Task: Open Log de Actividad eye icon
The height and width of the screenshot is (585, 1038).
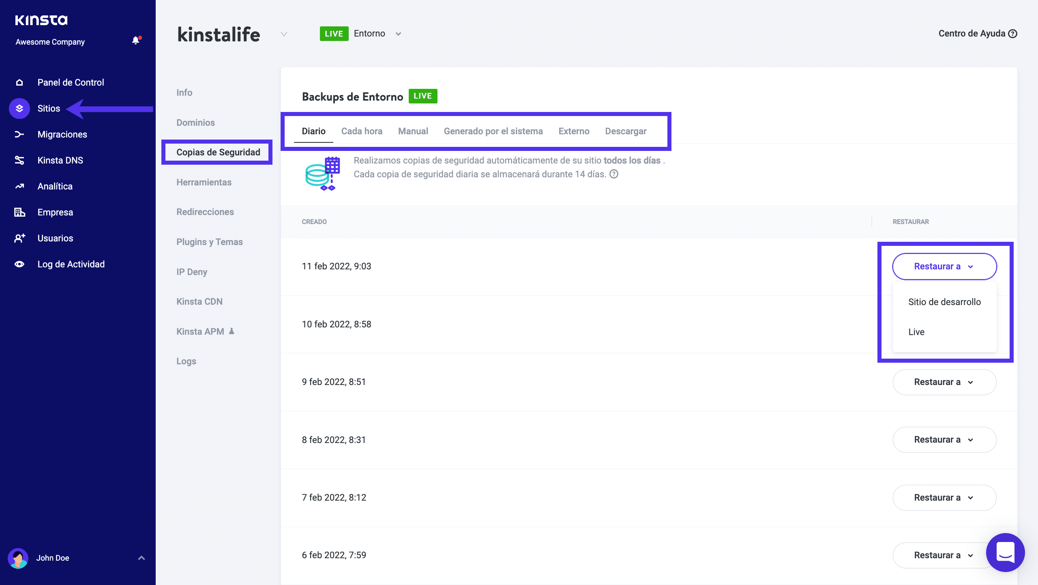Action: point(19,264)
